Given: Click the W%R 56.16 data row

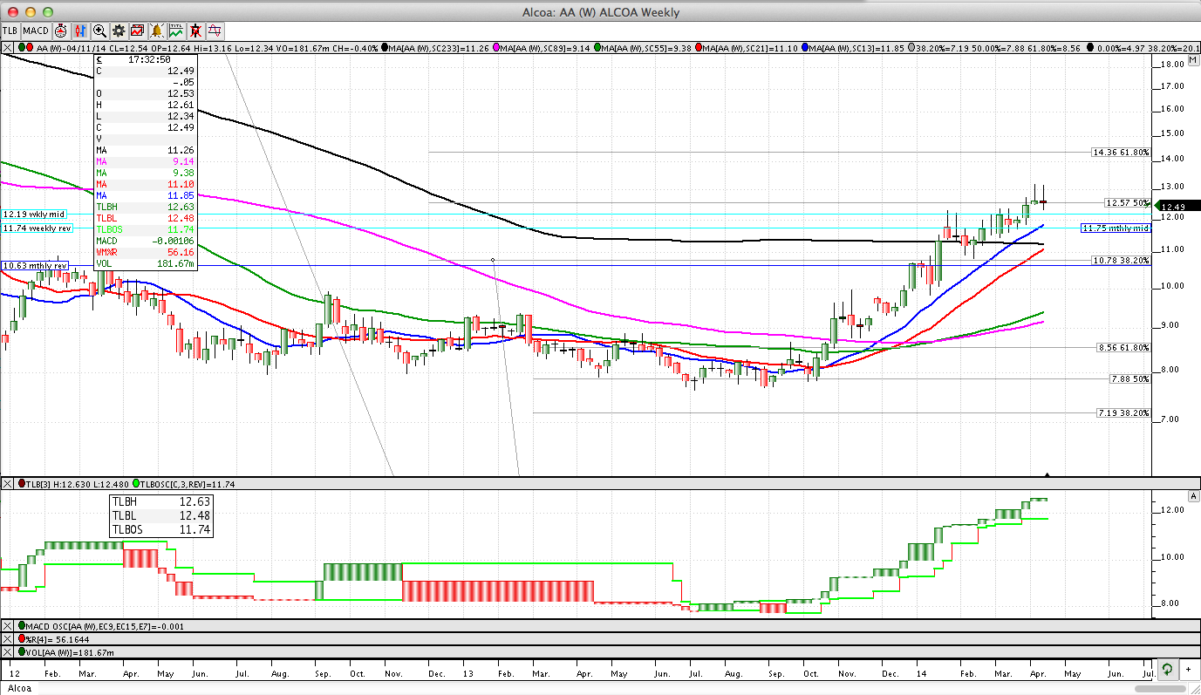Looking at the screenshot, I should click(x=145, y=251).
